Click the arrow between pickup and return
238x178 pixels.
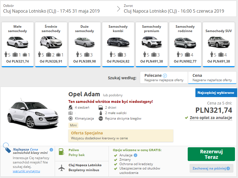pyautogui.click(x=118, y=9)
